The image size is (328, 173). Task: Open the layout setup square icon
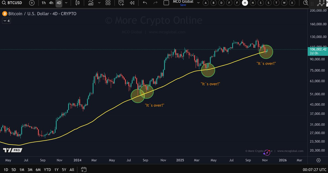point(166,3)
